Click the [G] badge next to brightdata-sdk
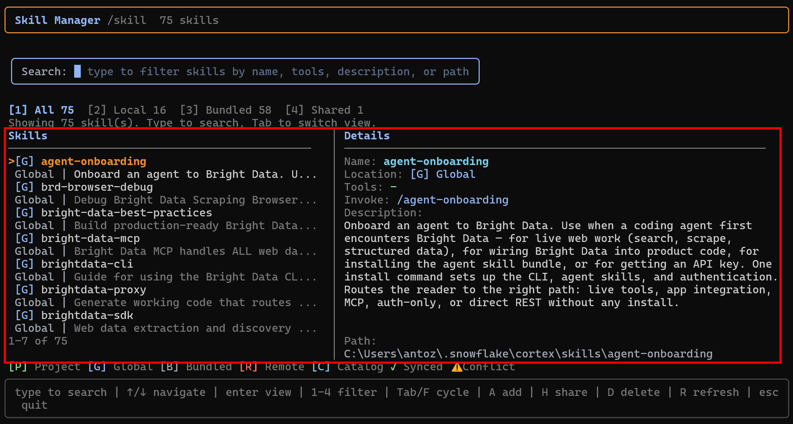The width and height of the screenshot is (793, 424). (24, 315)
